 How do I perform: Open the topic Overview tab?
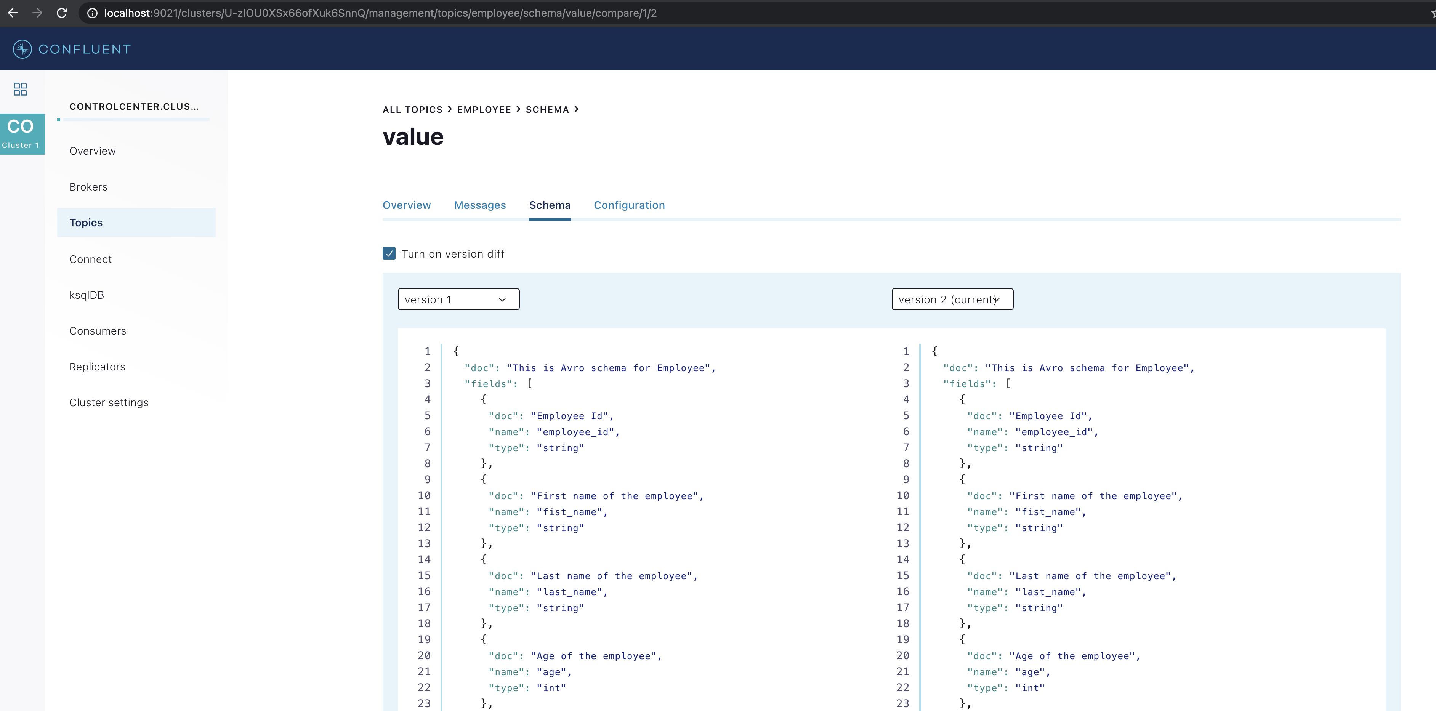tap(406, 205)
